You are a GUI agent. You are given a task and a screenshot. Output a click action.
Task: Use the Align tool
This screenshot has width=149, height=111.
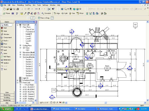coord(57,13)
